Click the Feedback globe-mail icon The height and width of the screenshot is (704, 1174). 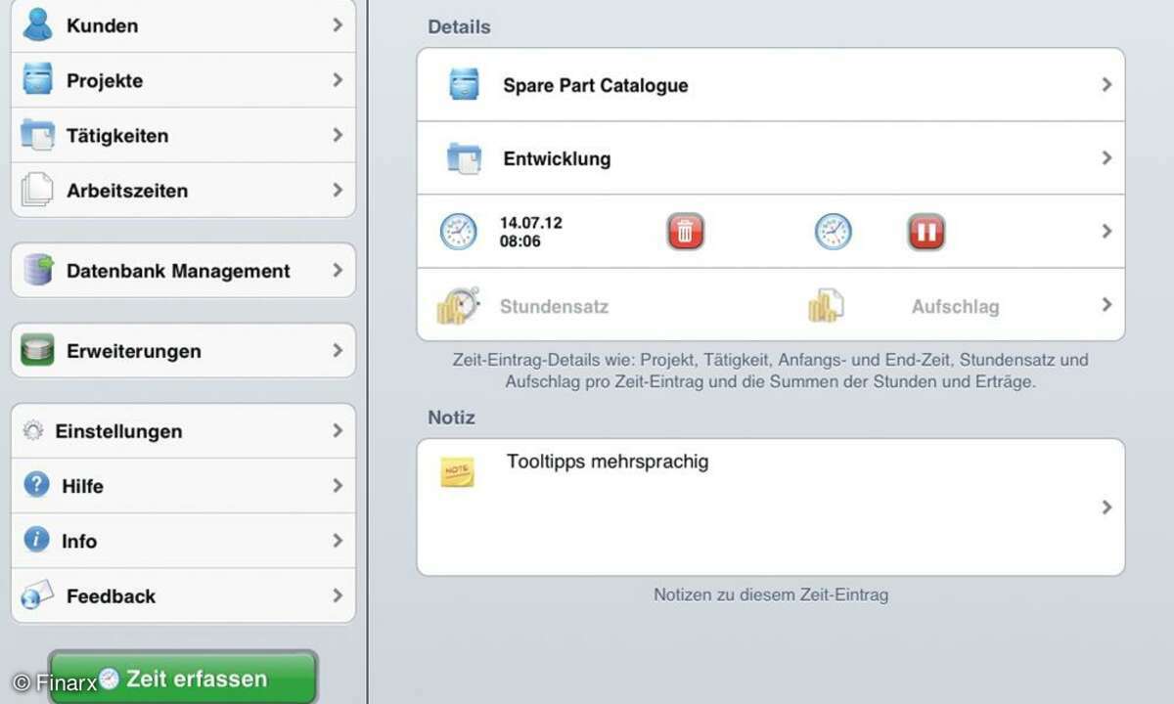tap(37, 594)
